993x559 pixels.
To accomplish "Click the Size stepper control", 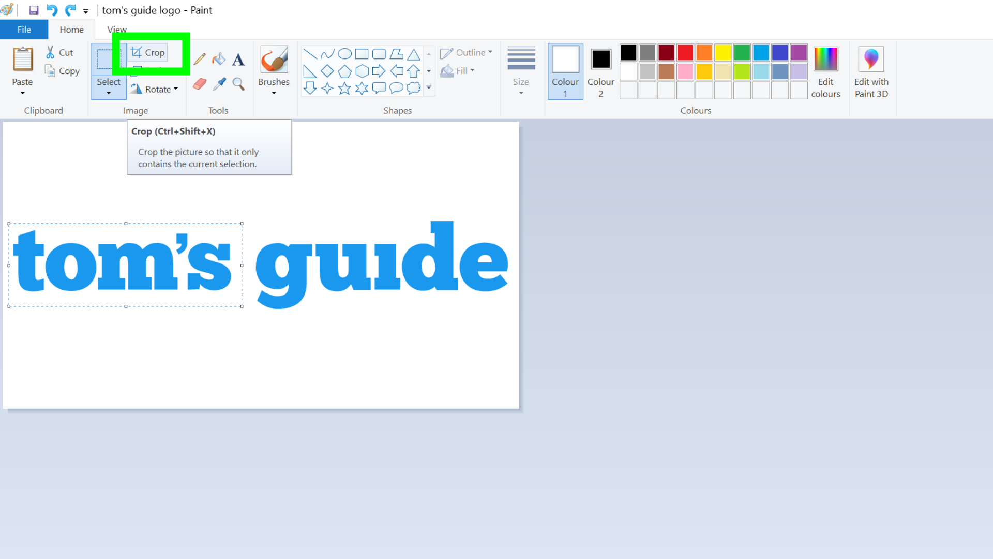I will [x=520, y=70].
